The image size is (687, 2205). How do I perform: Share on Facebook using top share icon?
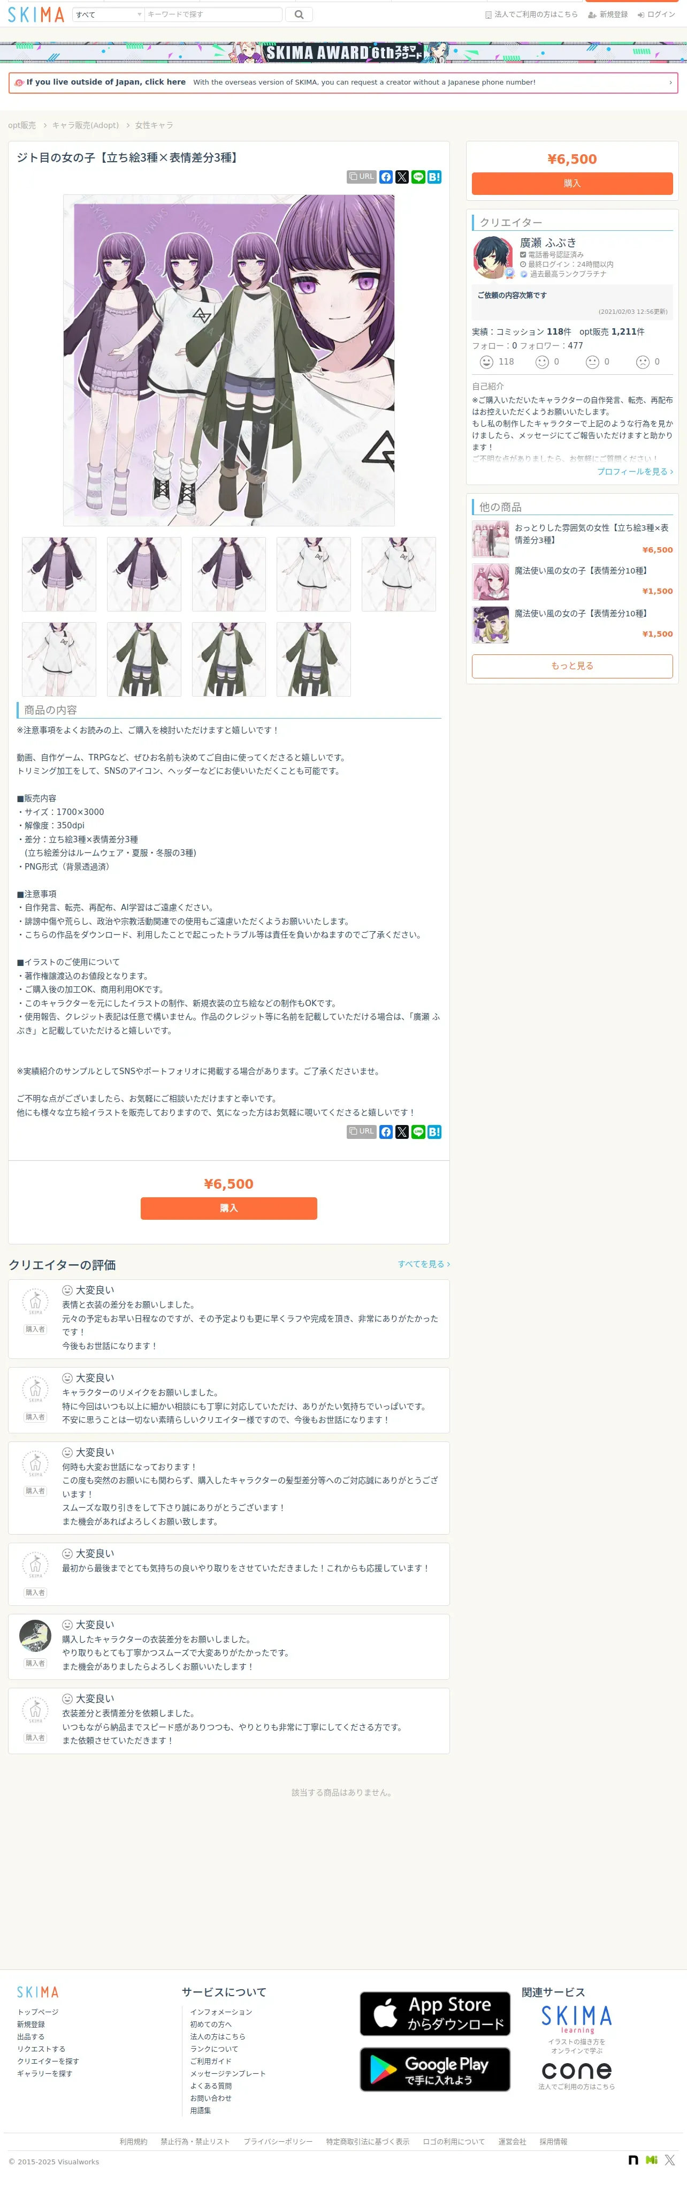(386, 177)
